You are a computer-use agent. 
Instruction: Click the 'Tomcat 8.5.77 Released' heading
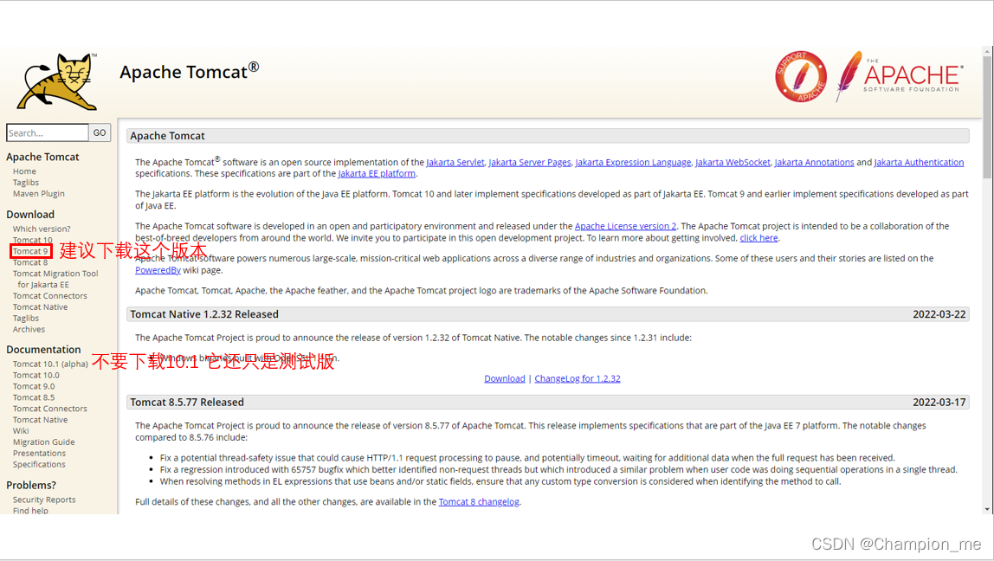pos(187,403)
